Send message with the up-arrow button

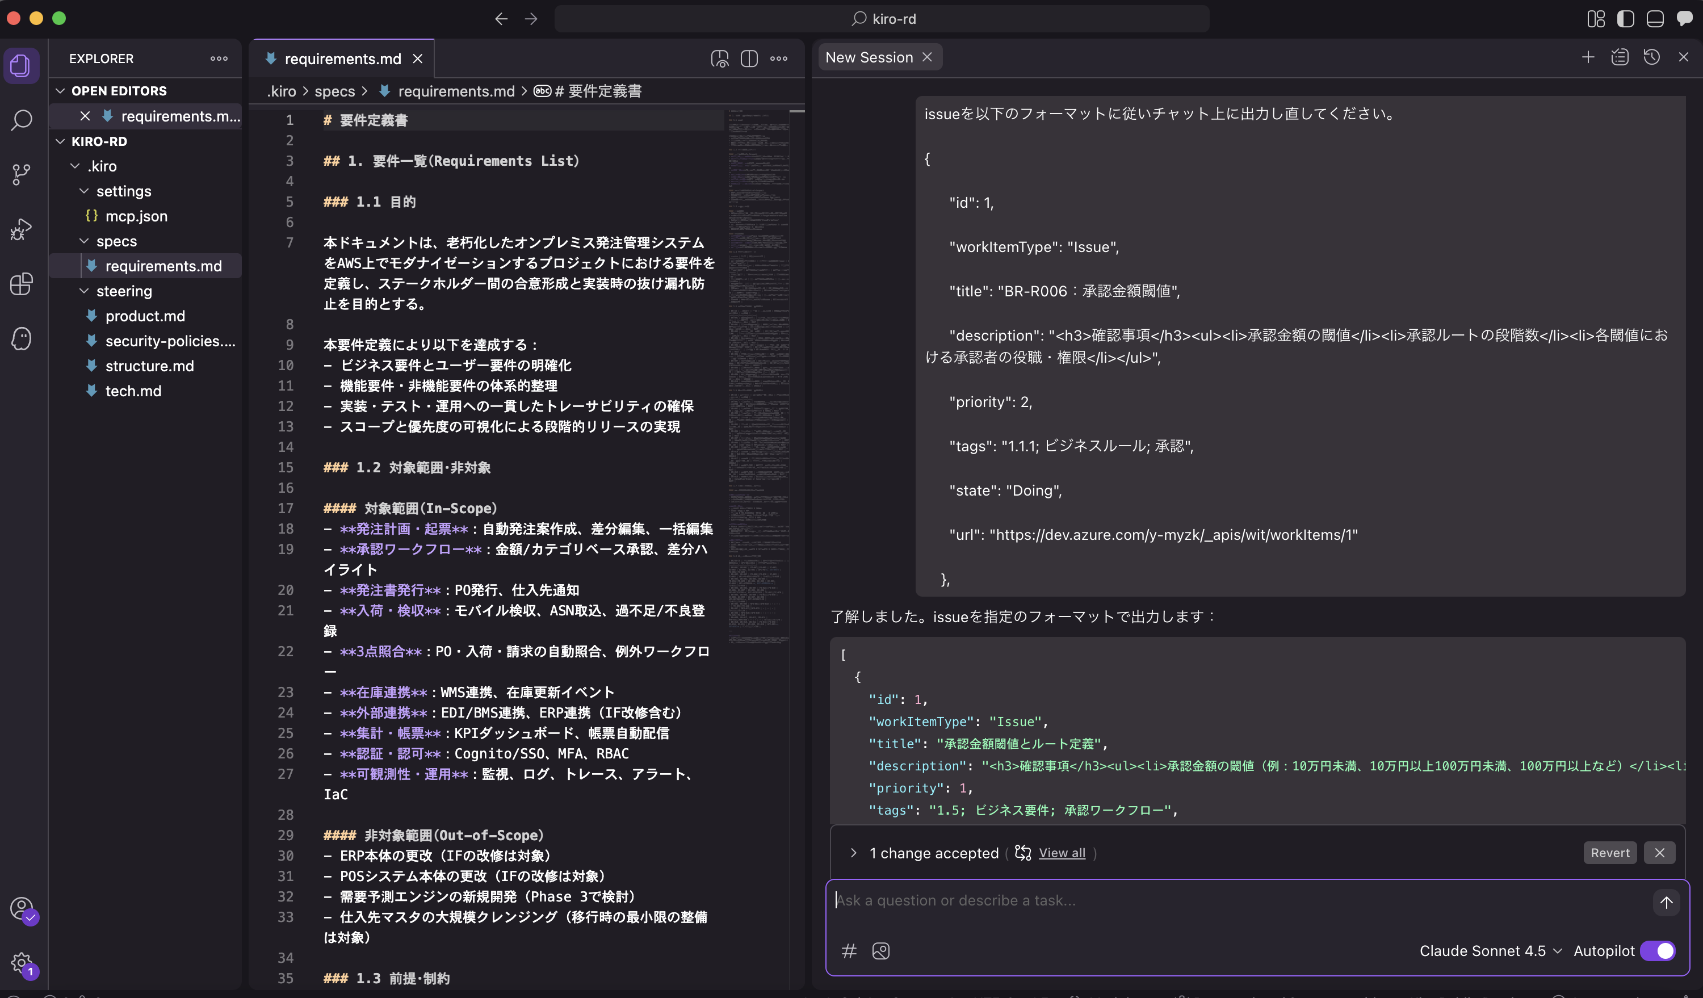click(1666, 902)
